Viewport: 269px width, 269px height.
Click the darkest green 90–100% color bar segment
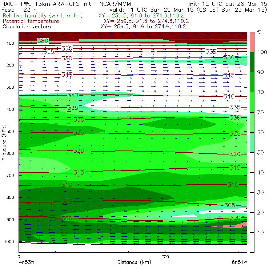point(252,62)
